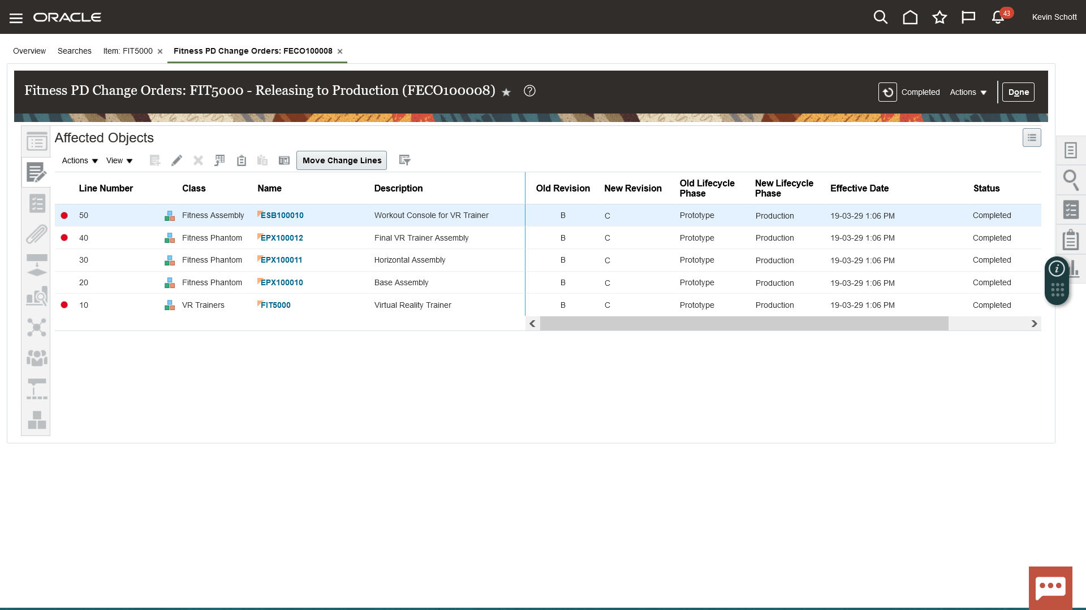Click the horizontal scrollbar right arrow
This screenshot has height=610, width=1086.
click(1034, 324)
